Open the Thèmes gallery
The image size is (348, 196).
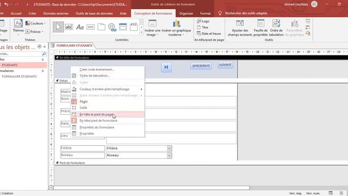click(18, 27)
